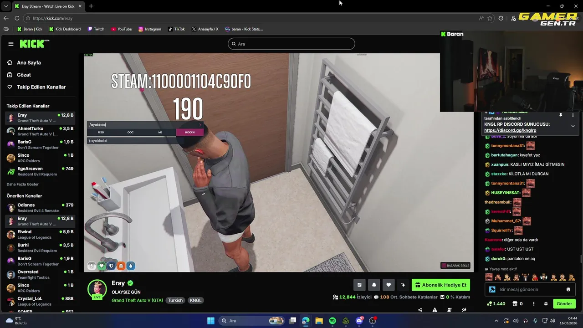Expand Daha Fazla Göster in sidebar
This screenshot has height=328, width=583.
23,184
